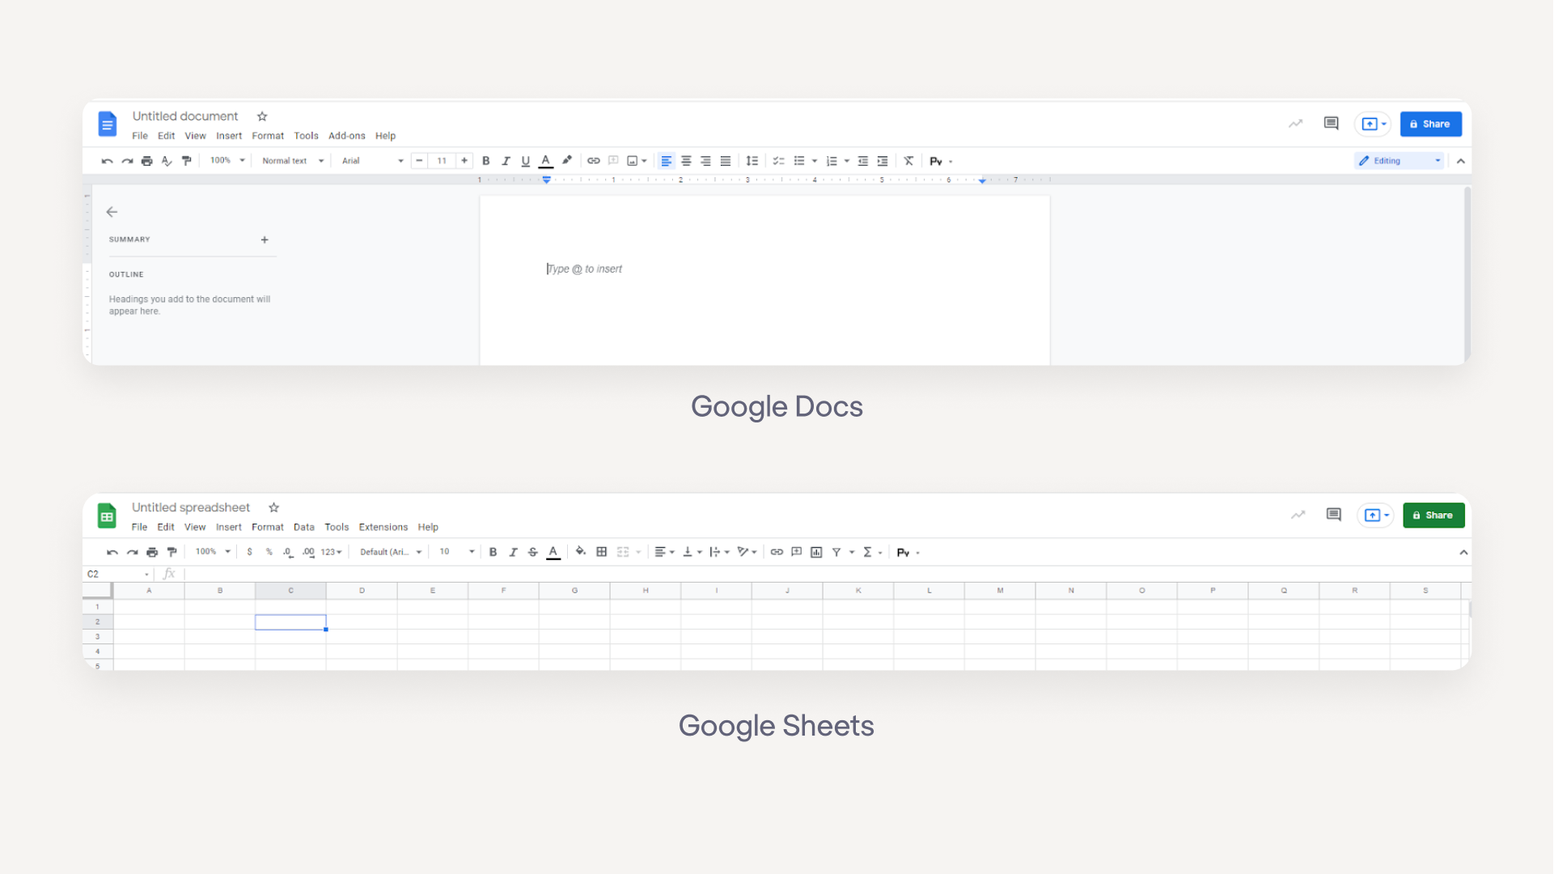1554x874 pixels.
Task: Star the Untitled document
Action: point(261,116)
